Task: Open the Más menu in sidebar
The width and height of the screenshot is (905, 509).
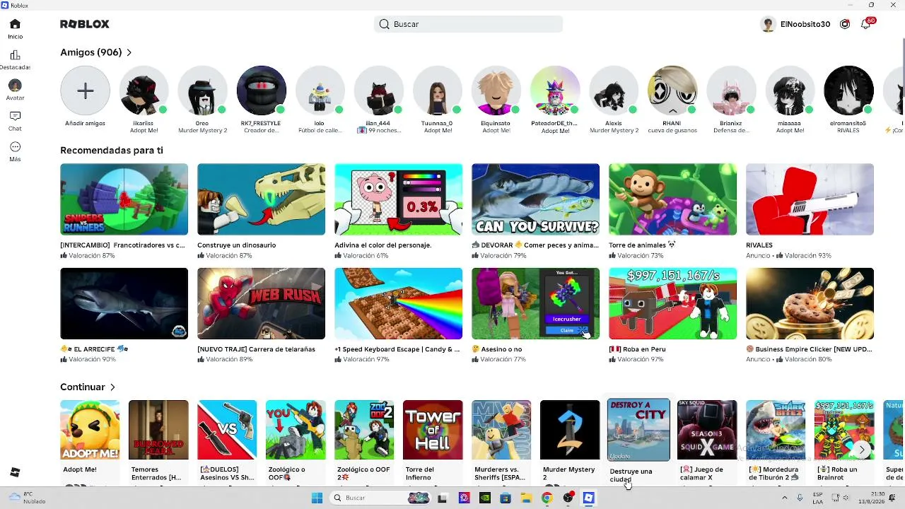Action: tap(15, 151)
